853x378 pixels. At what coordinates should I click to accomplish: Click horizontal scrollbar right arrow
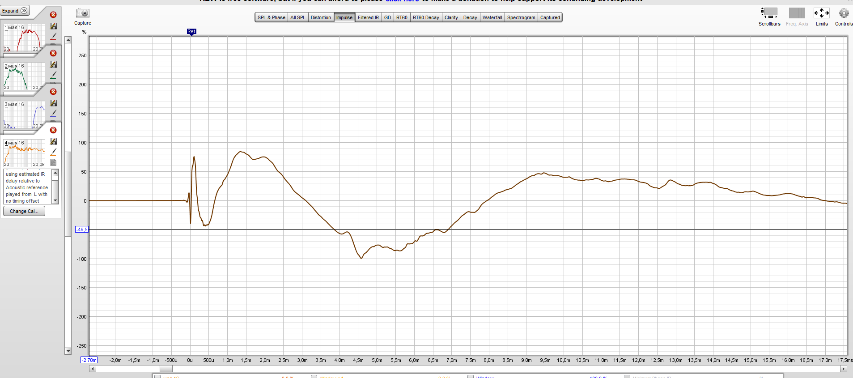pos(843,369)
